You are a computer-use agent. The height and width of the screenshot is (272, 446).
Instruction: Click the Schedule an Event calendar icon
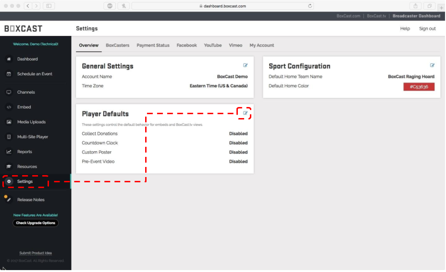point(9,74)
